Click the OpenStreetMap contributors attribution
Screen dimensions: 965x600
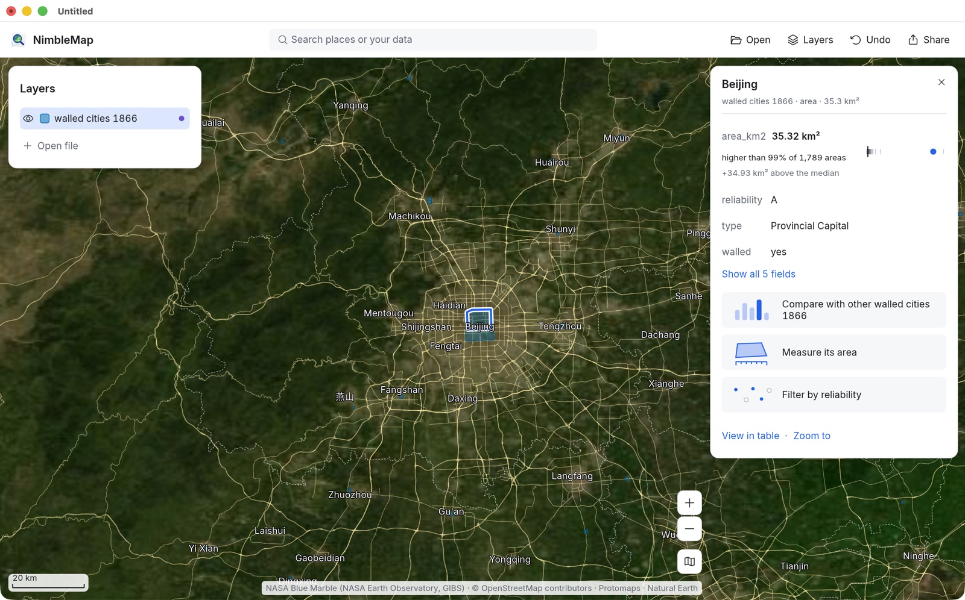point(531,588)
